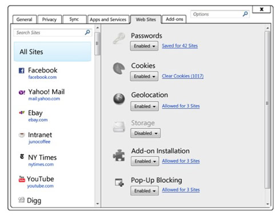
Task: Click the ebay.com URL text
Action: click(x=38, y=120)
